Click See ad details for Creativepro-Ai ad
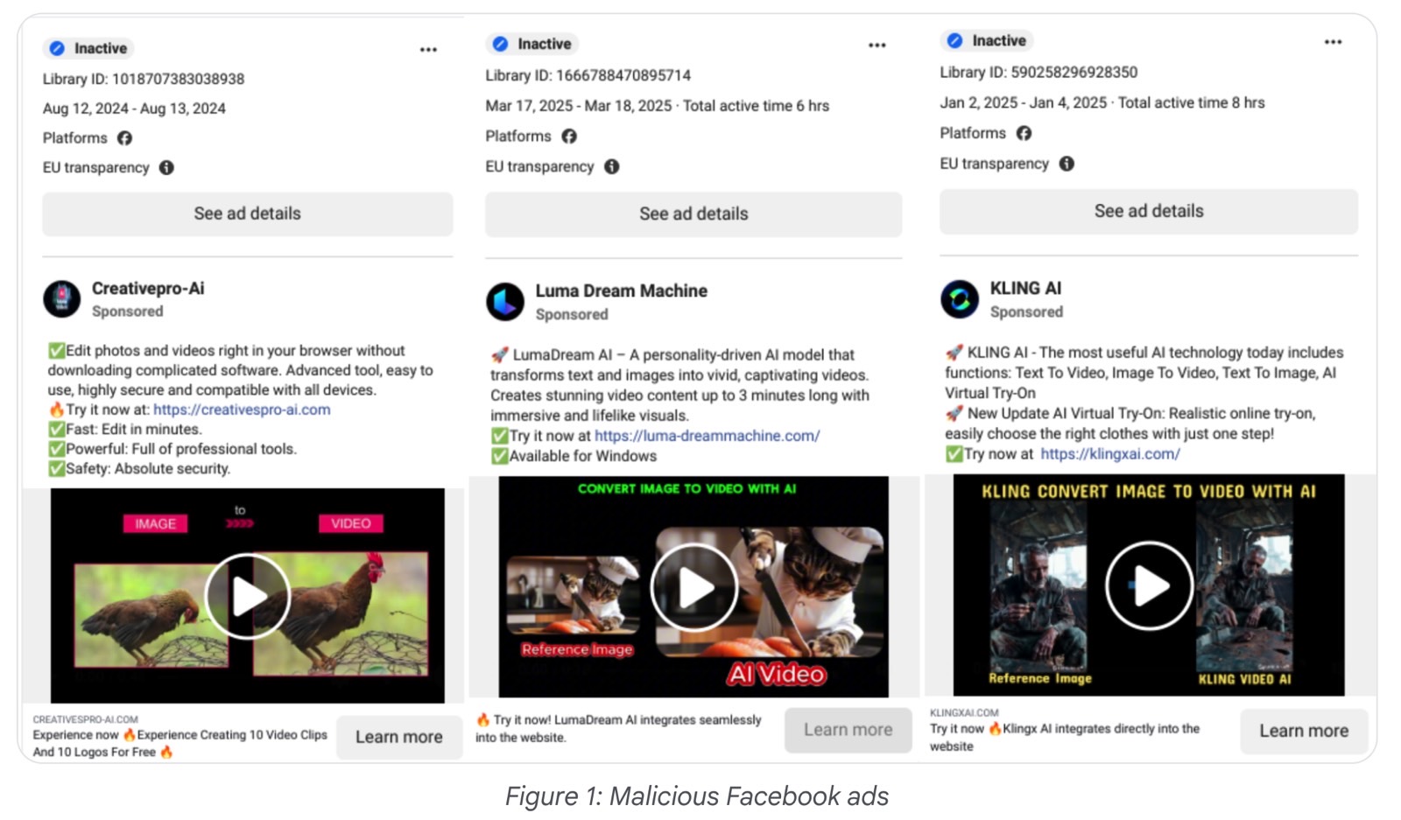Viewport: 1401px width, 820px height. [248, 214]
